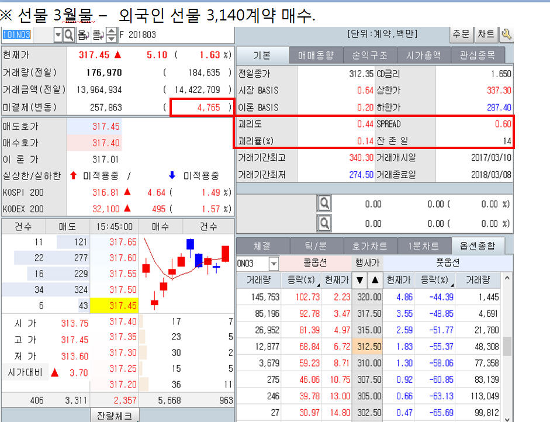Viewport: 550px width, 422px height.
Task: Open the settings wrench icon
Action: [x=507, y=34]
